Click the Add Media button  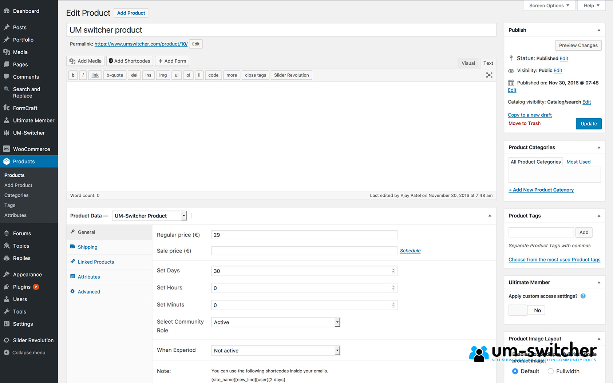pyautogui.click(x=86, y=61)
